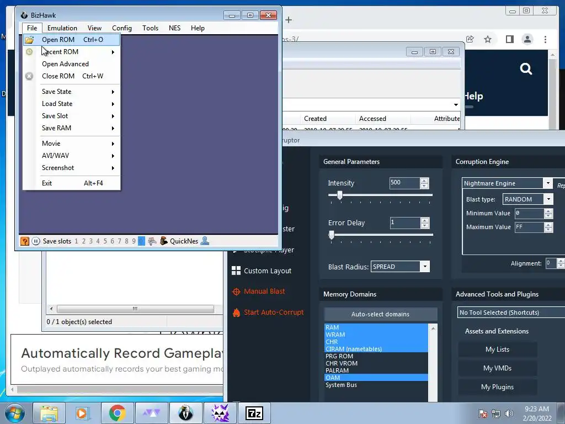Click the faucet icon in BizHawk status bar
Screen dimensions: 565x424
click(152, 241)
